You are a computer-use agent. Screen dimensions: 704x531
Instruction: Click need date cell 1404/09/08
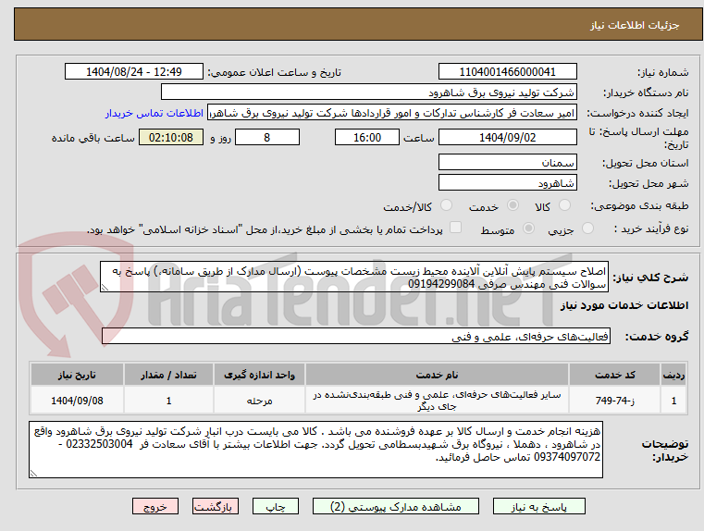[x=77, y=401]
